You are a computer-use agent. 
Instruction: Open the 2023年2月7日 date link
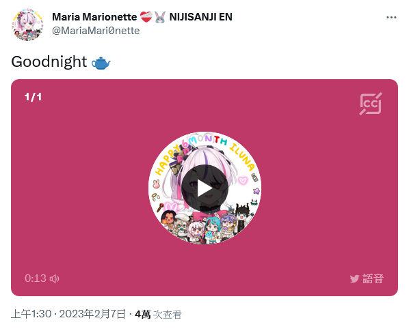click(x=92, y=314)
